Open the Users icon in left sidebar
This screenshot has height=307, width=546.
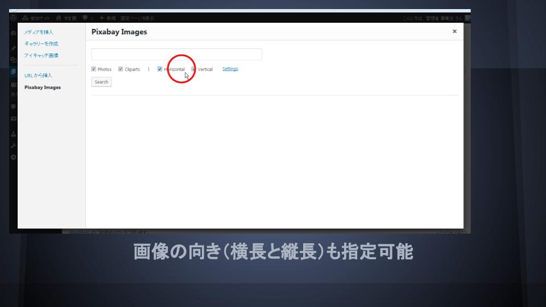click(14, 135)
